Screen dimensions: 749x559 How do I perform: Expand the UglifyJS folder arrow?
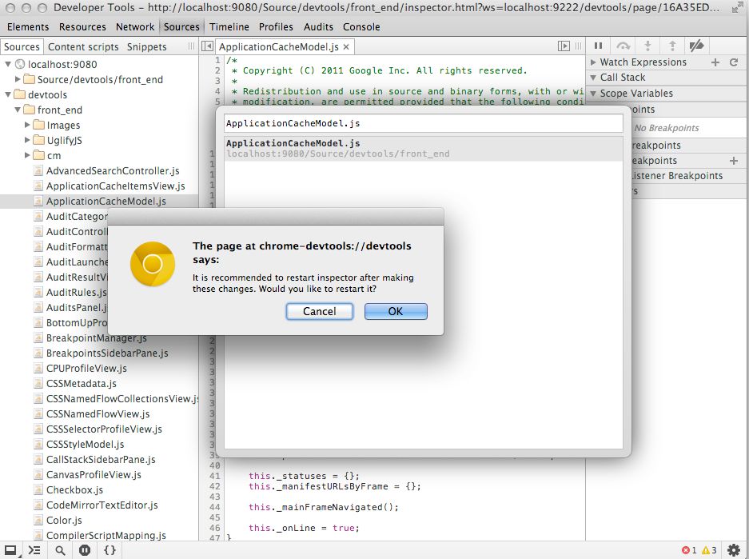click(27, 141)
